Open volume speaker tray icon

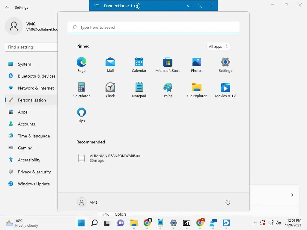pos(278,223)
